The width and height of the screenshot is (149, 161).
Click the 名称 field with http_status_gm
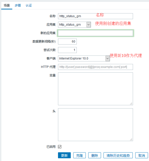(95, 16)
